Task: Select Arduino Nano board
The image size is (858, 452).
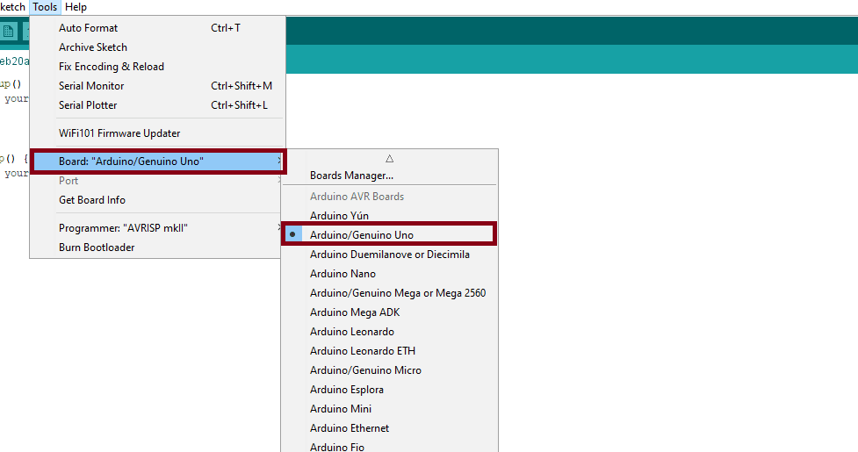Action: click(389, 274)
